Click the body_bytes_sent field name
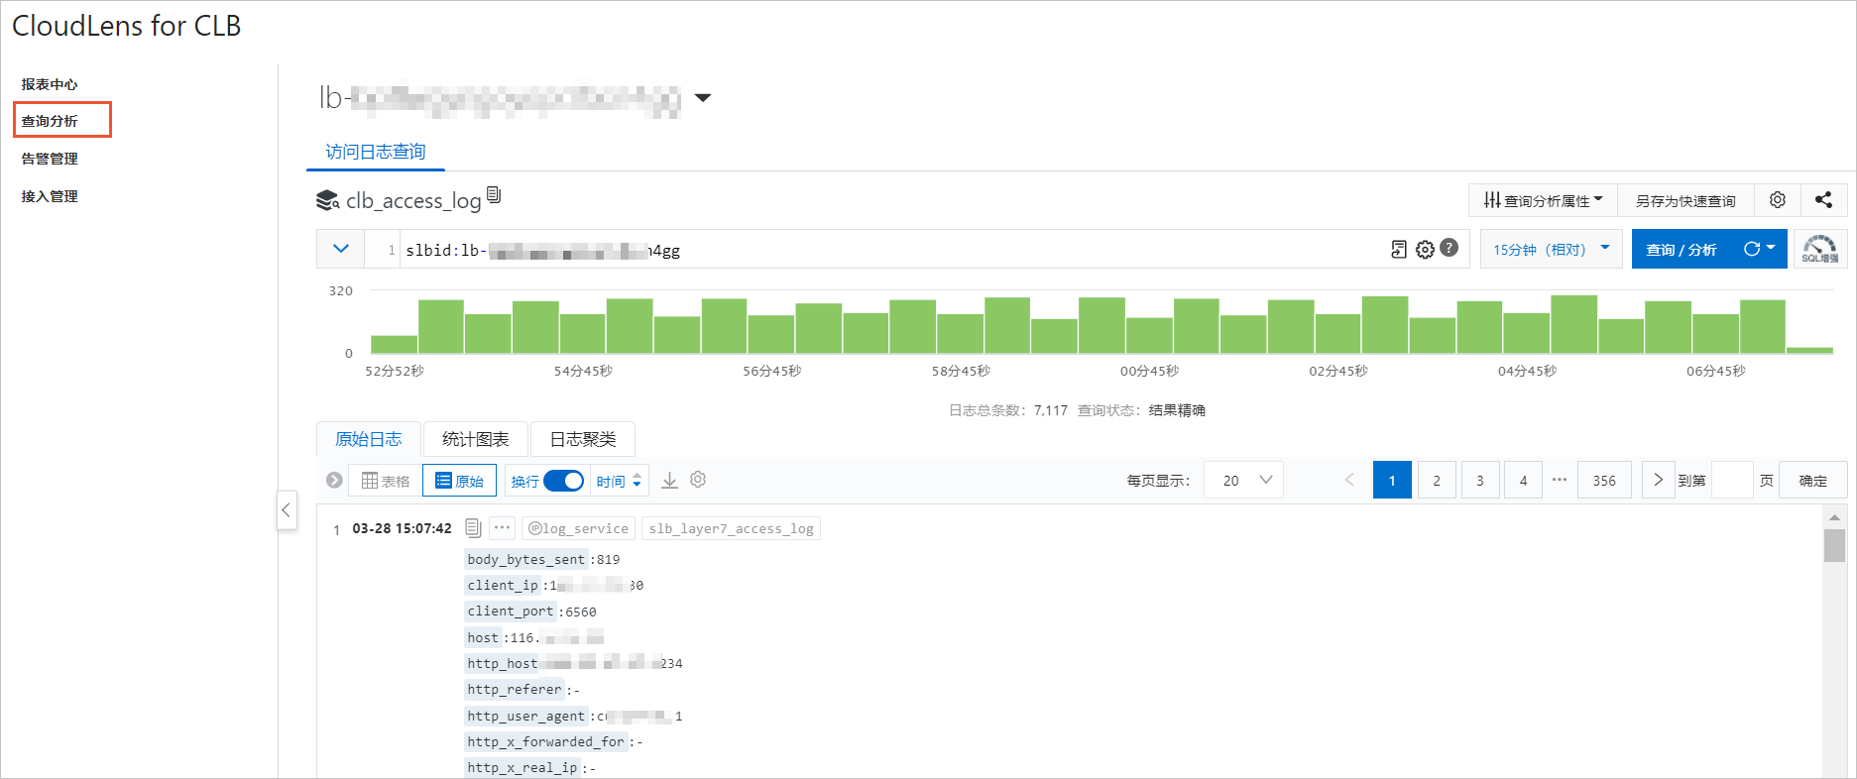 point(526,559)
